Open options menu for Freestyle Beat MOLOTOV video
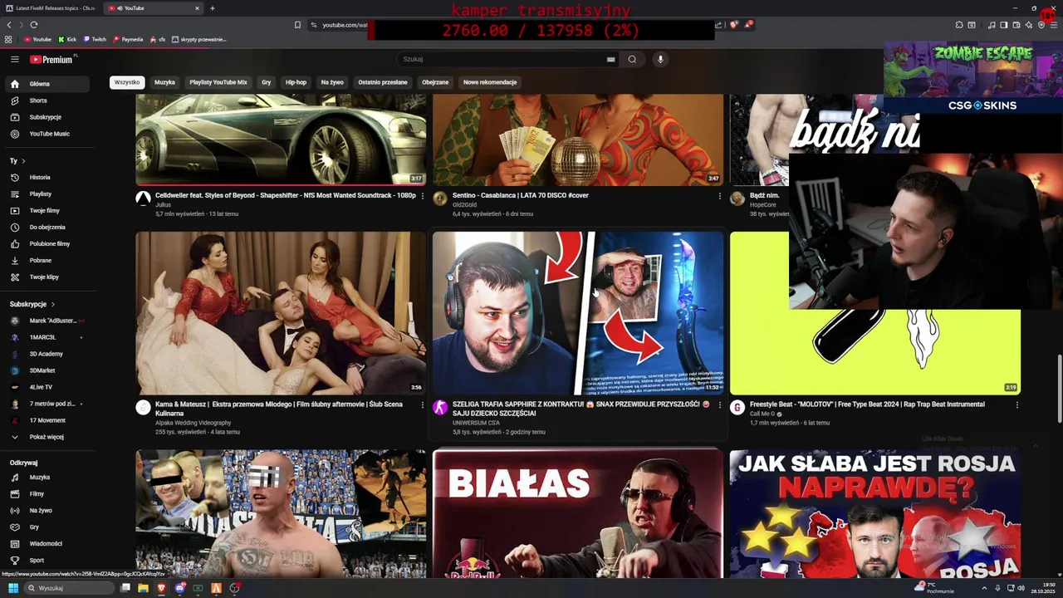This screenshot has width=1063, height=598. pos(1017,405)
